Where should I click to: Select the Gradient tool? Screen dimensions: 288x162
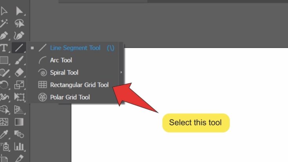click(19, 122)
